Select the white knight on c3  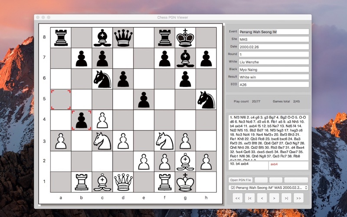tap(102, 141)
